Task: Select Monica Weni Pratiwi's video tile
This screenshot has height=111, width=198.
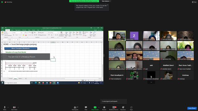Action: coord(117,36)
